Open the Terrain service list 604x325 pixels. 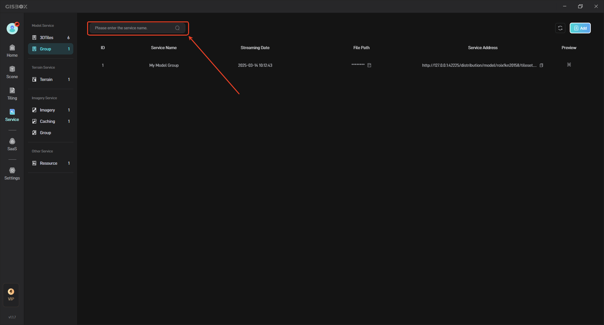point(51,79)
